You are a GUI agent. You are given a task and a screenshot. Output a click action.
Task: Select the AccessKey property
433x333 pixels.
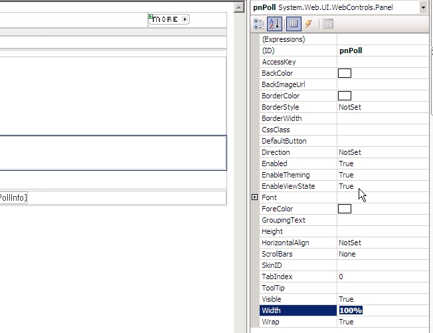click(x=279, y=62)
